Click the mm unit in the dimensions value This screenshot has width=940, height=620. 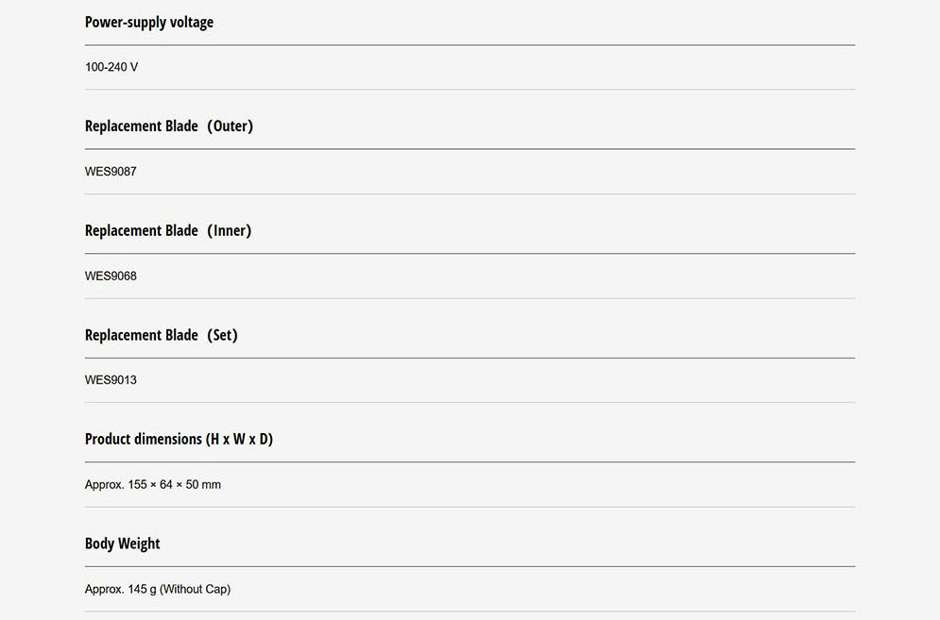pyautogui.click(x=211, y=485)
